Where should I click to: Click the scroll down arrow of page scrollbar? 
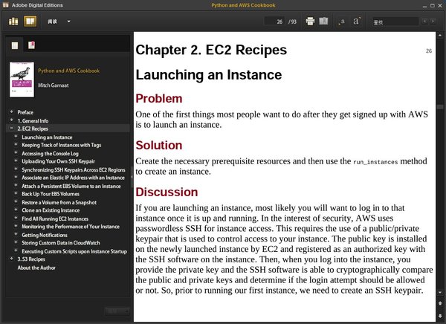pyautogui.click(x=440, y=293)
